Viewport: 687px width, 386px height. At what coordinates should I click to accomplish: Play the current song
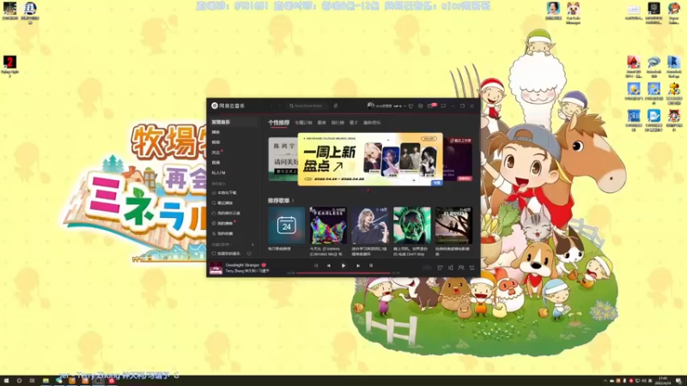pos(343,266)
